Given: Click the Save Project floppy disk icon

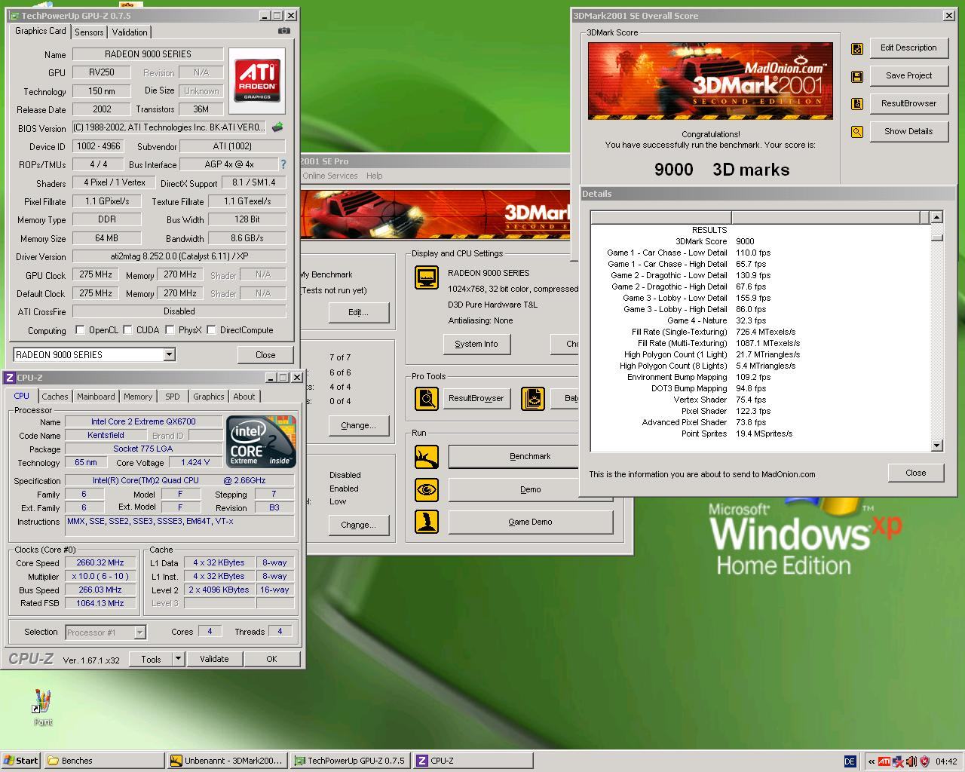Looking at the screenshot, I should pyautogui.click(x=857, y=76).
